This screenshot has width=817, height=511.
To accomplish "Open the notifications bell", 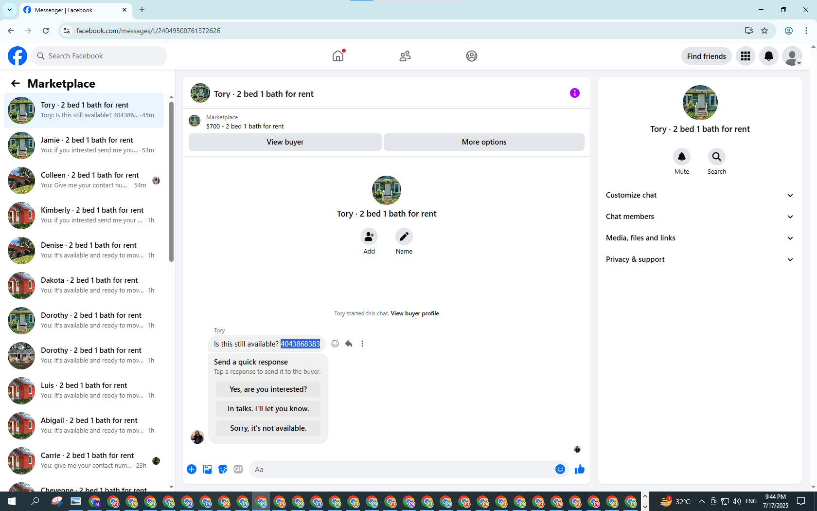I will click(769, 56).
